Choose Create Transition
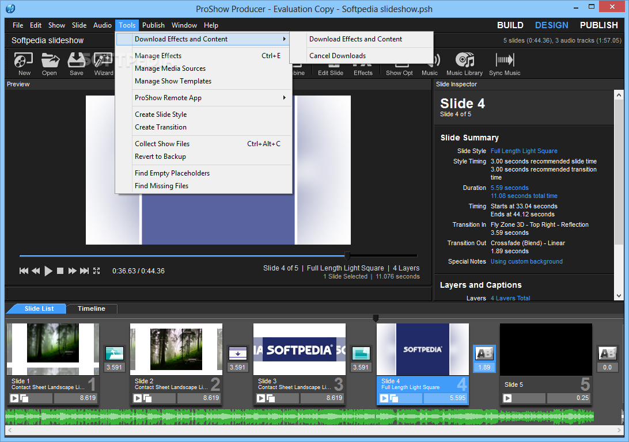 (204, 127)
